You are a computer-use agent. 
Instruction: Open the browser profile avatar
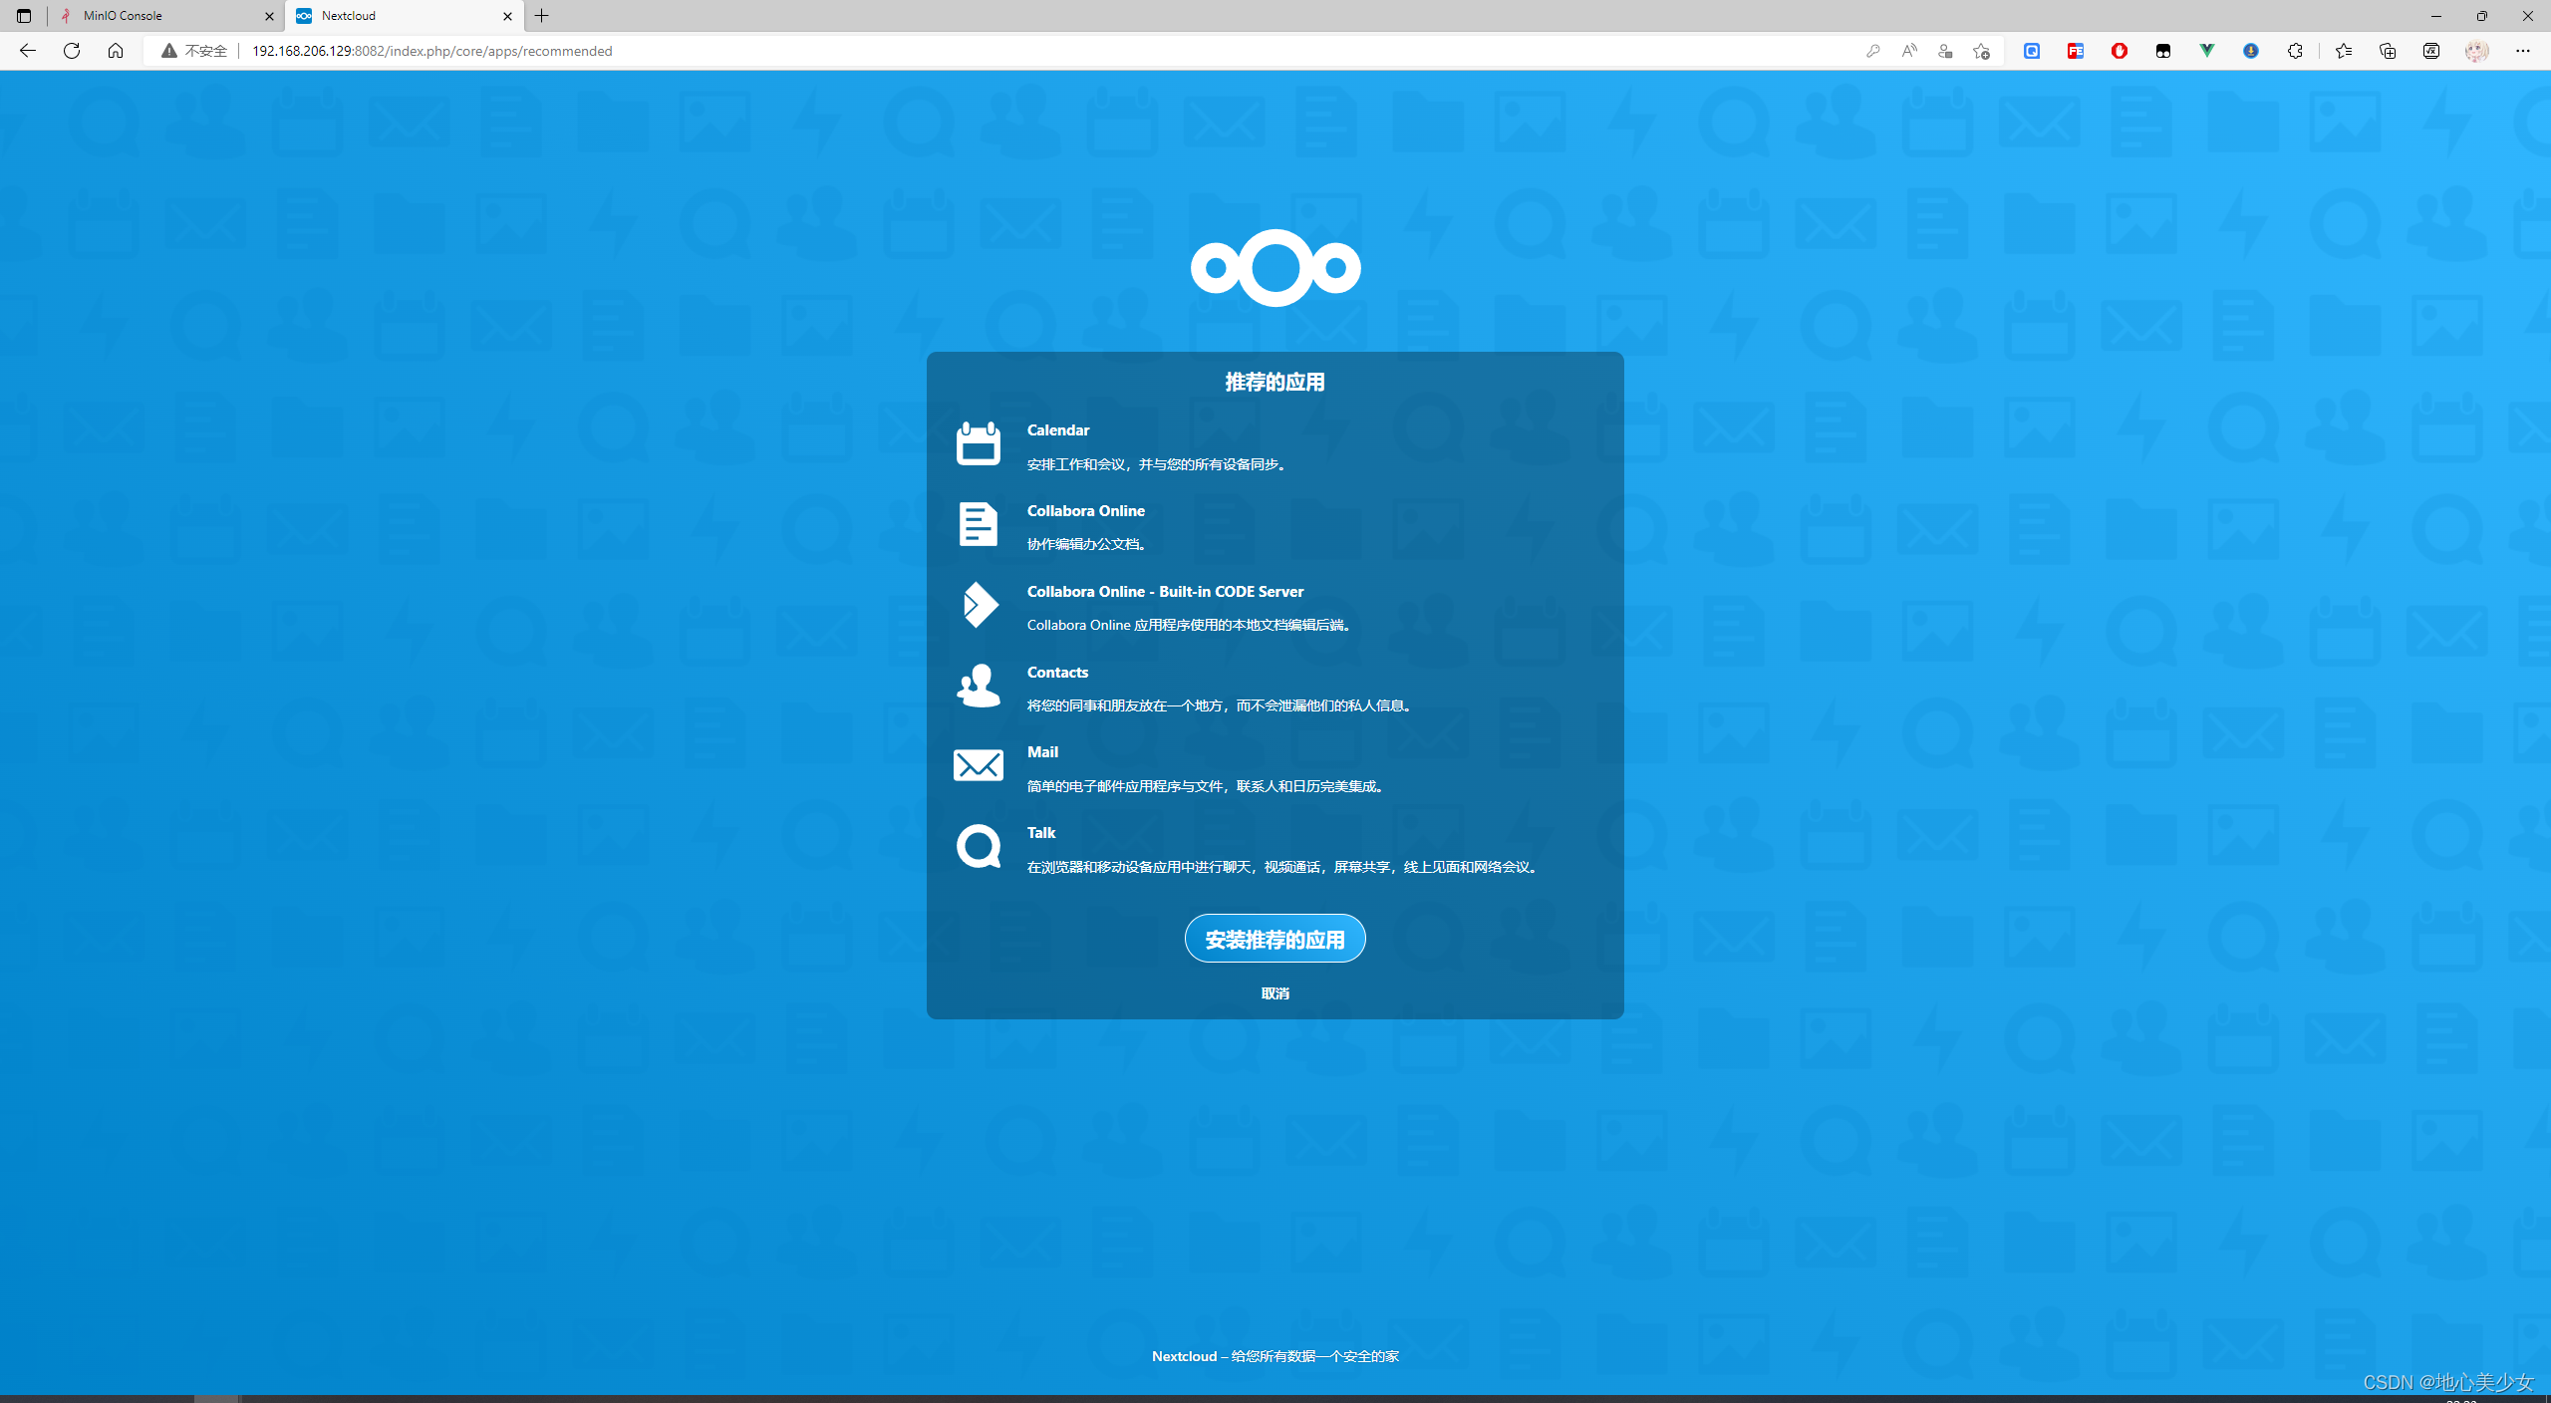click(x=2476, y=51)
